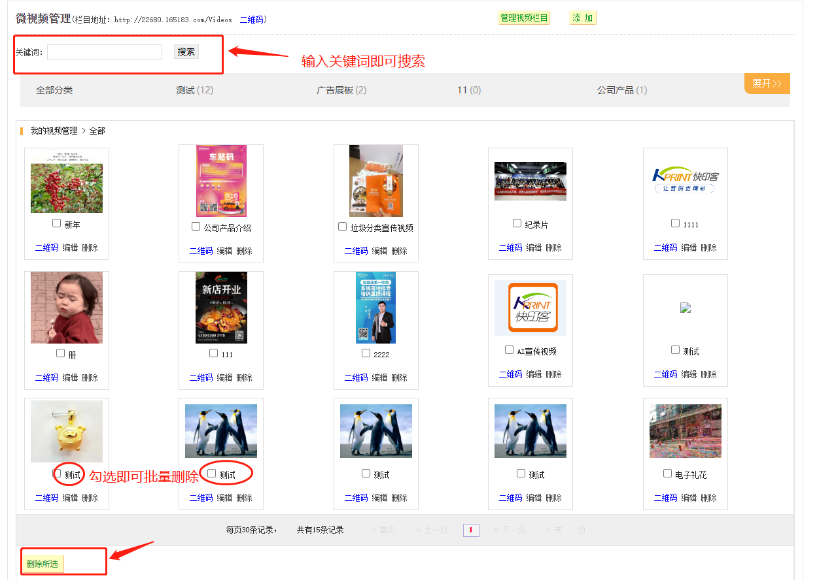Open the AI宣传视频 orange logo thumbnail
This screenshot has height=580, width=817.
click(x=530, y=308)
